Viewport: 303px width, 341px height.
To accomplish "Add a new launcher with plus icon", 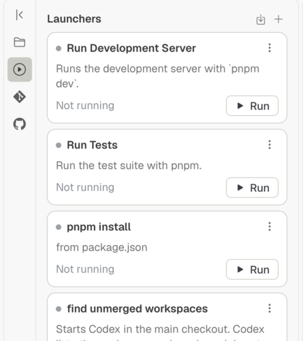I will 278,19.
